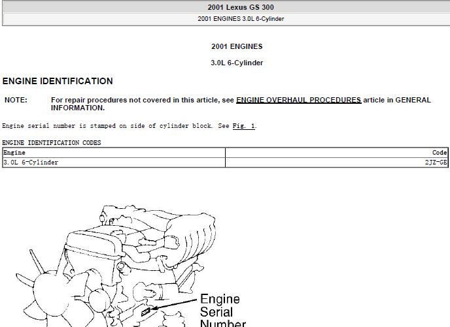The height and width of the screenshot is (327, 450).
Task: Open the ENGINE OVERHAUL PROCEDURES link
Action: click(298, 100)
